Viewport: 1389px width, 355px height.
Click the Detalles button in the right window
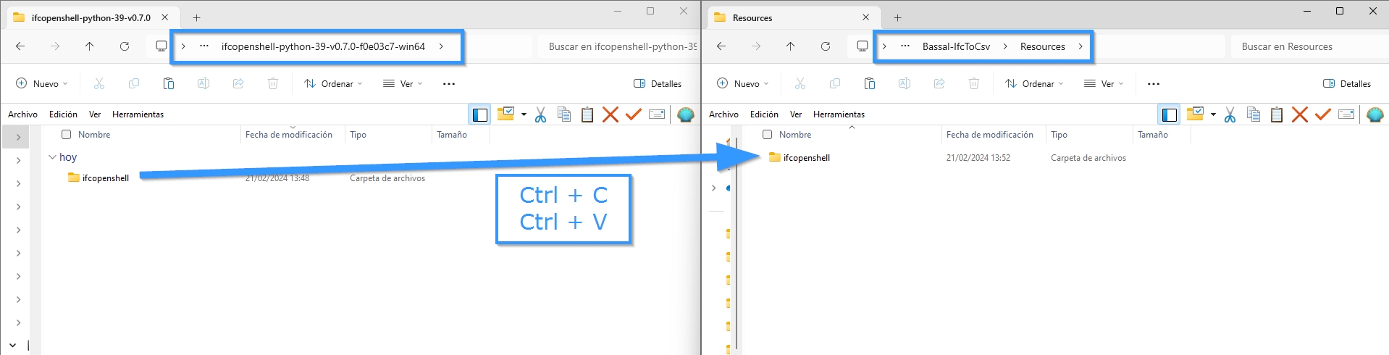tap(1347, 84)
